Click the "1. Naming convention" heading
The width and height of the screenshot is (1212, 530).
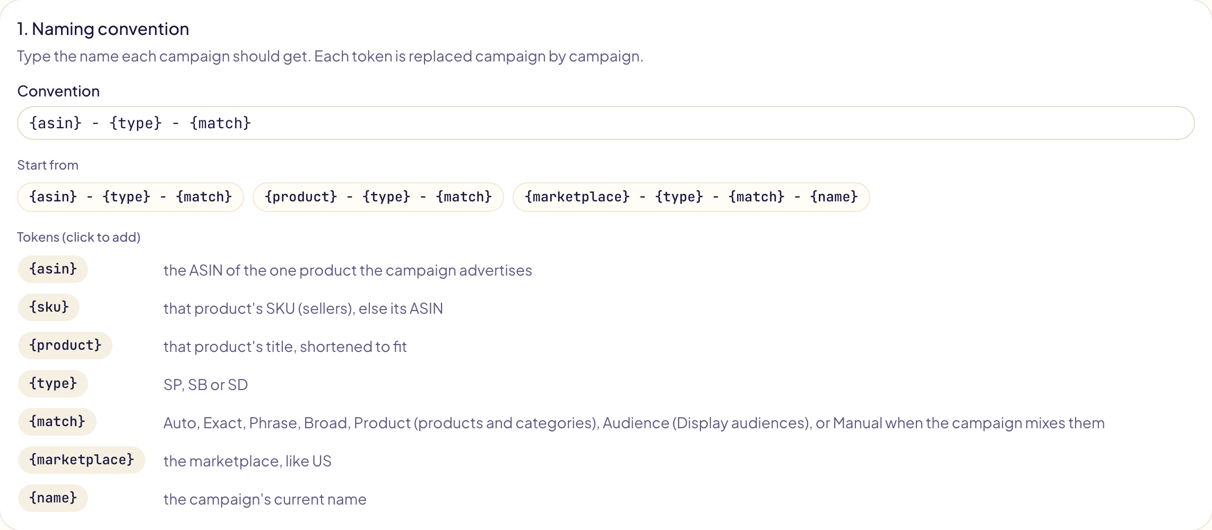point(103,29)
